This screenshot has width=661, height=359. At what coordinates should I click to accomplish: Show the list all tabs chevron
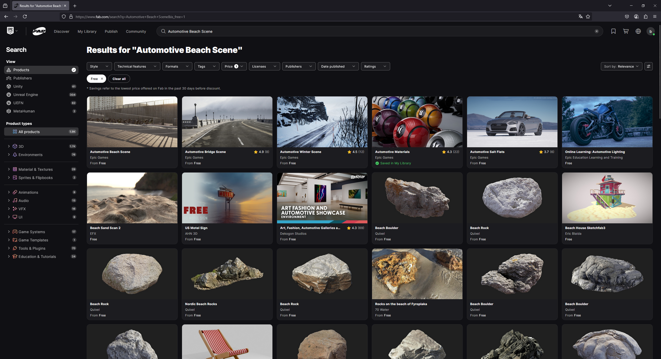[610, 6]
